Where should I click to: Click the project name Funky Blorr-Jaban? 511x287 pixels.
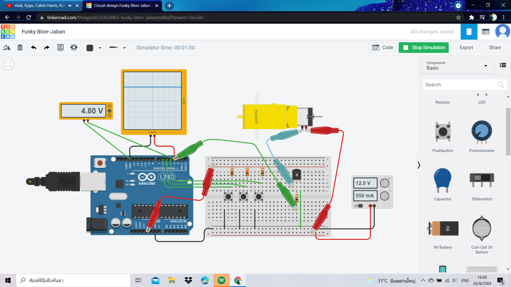(43, 32)
